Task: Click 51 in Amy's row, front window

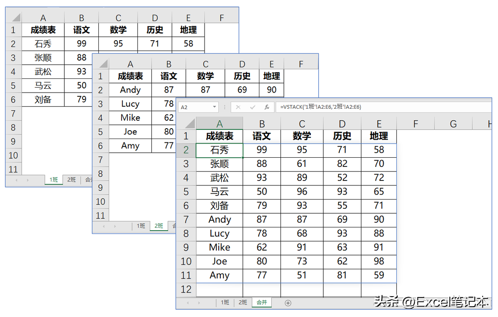Action: pos(302,275)
